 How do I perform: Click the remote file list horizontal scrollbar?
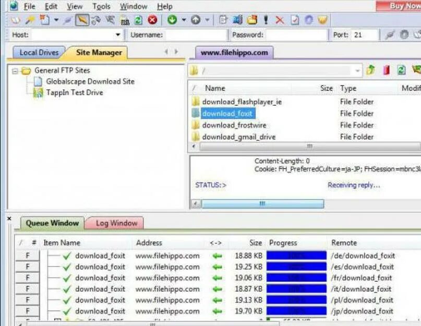[309, 147]
